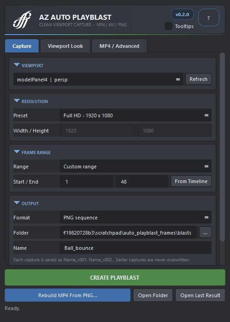Click the width field showing 1920

[x=97, y=130]
